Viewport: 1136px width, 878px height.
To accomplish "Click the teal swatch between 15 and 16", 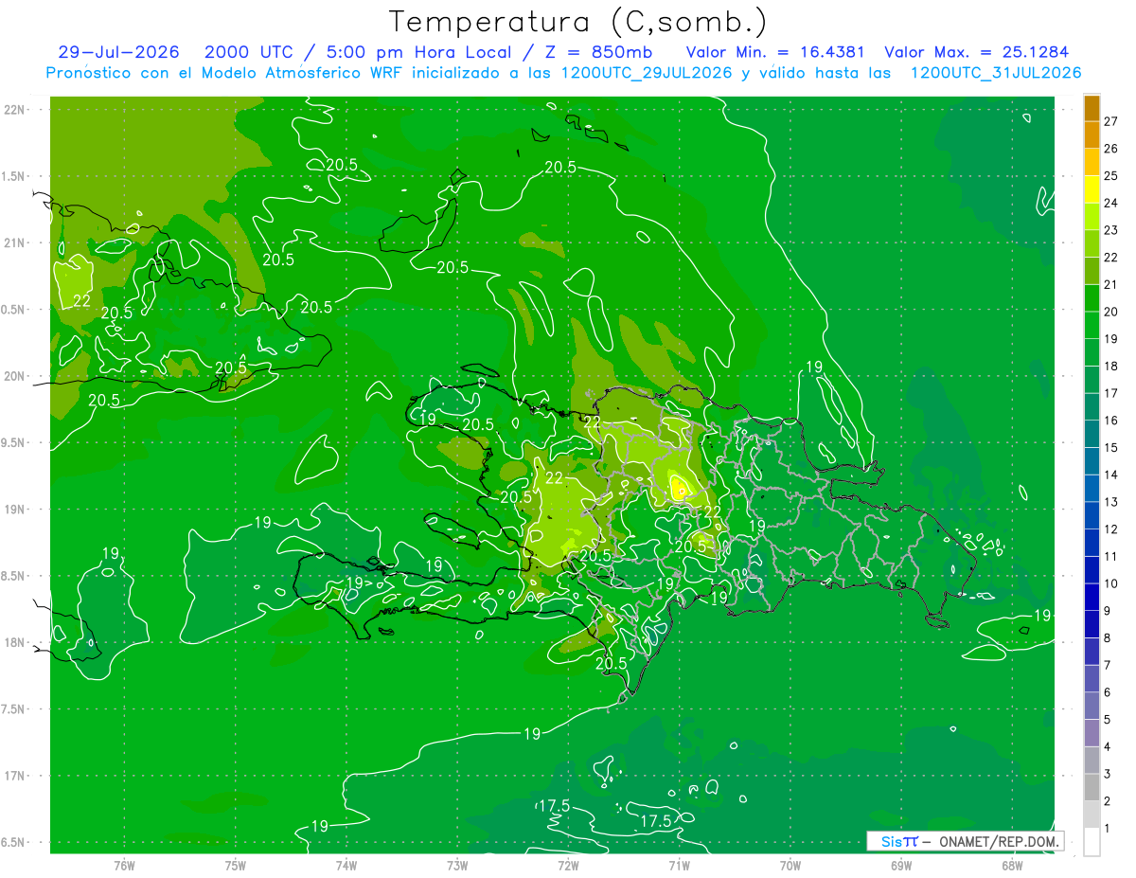I will pos(1092,434).
